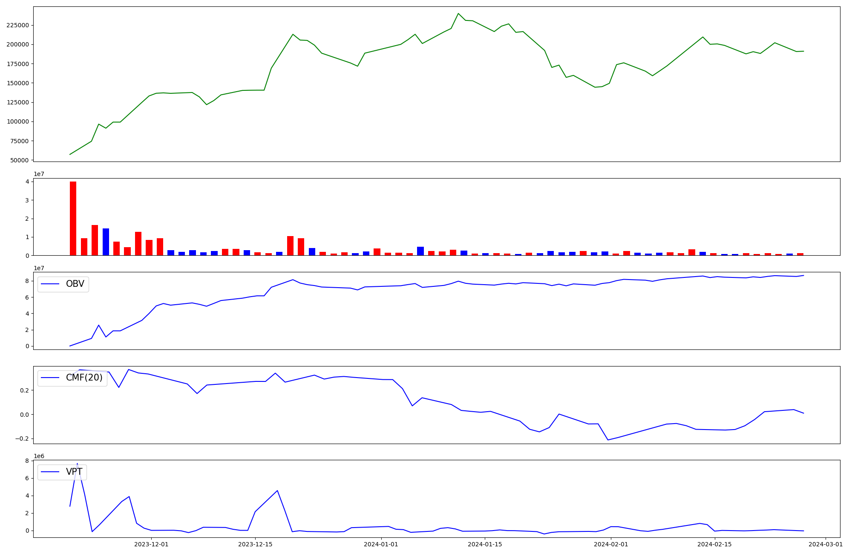Click the first blue volume bar
The height and width of the screenshot is (554, 852).
tap(106, 242)
